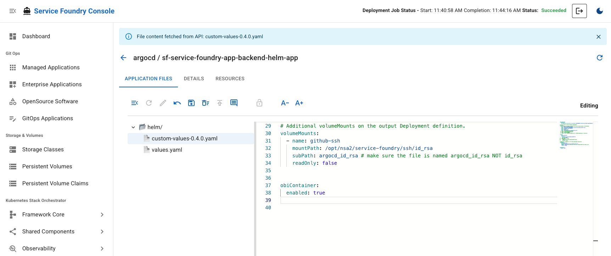611x256 pixels.
Task: Open Managed Applications in sidebar
Action: coord(51,68)
